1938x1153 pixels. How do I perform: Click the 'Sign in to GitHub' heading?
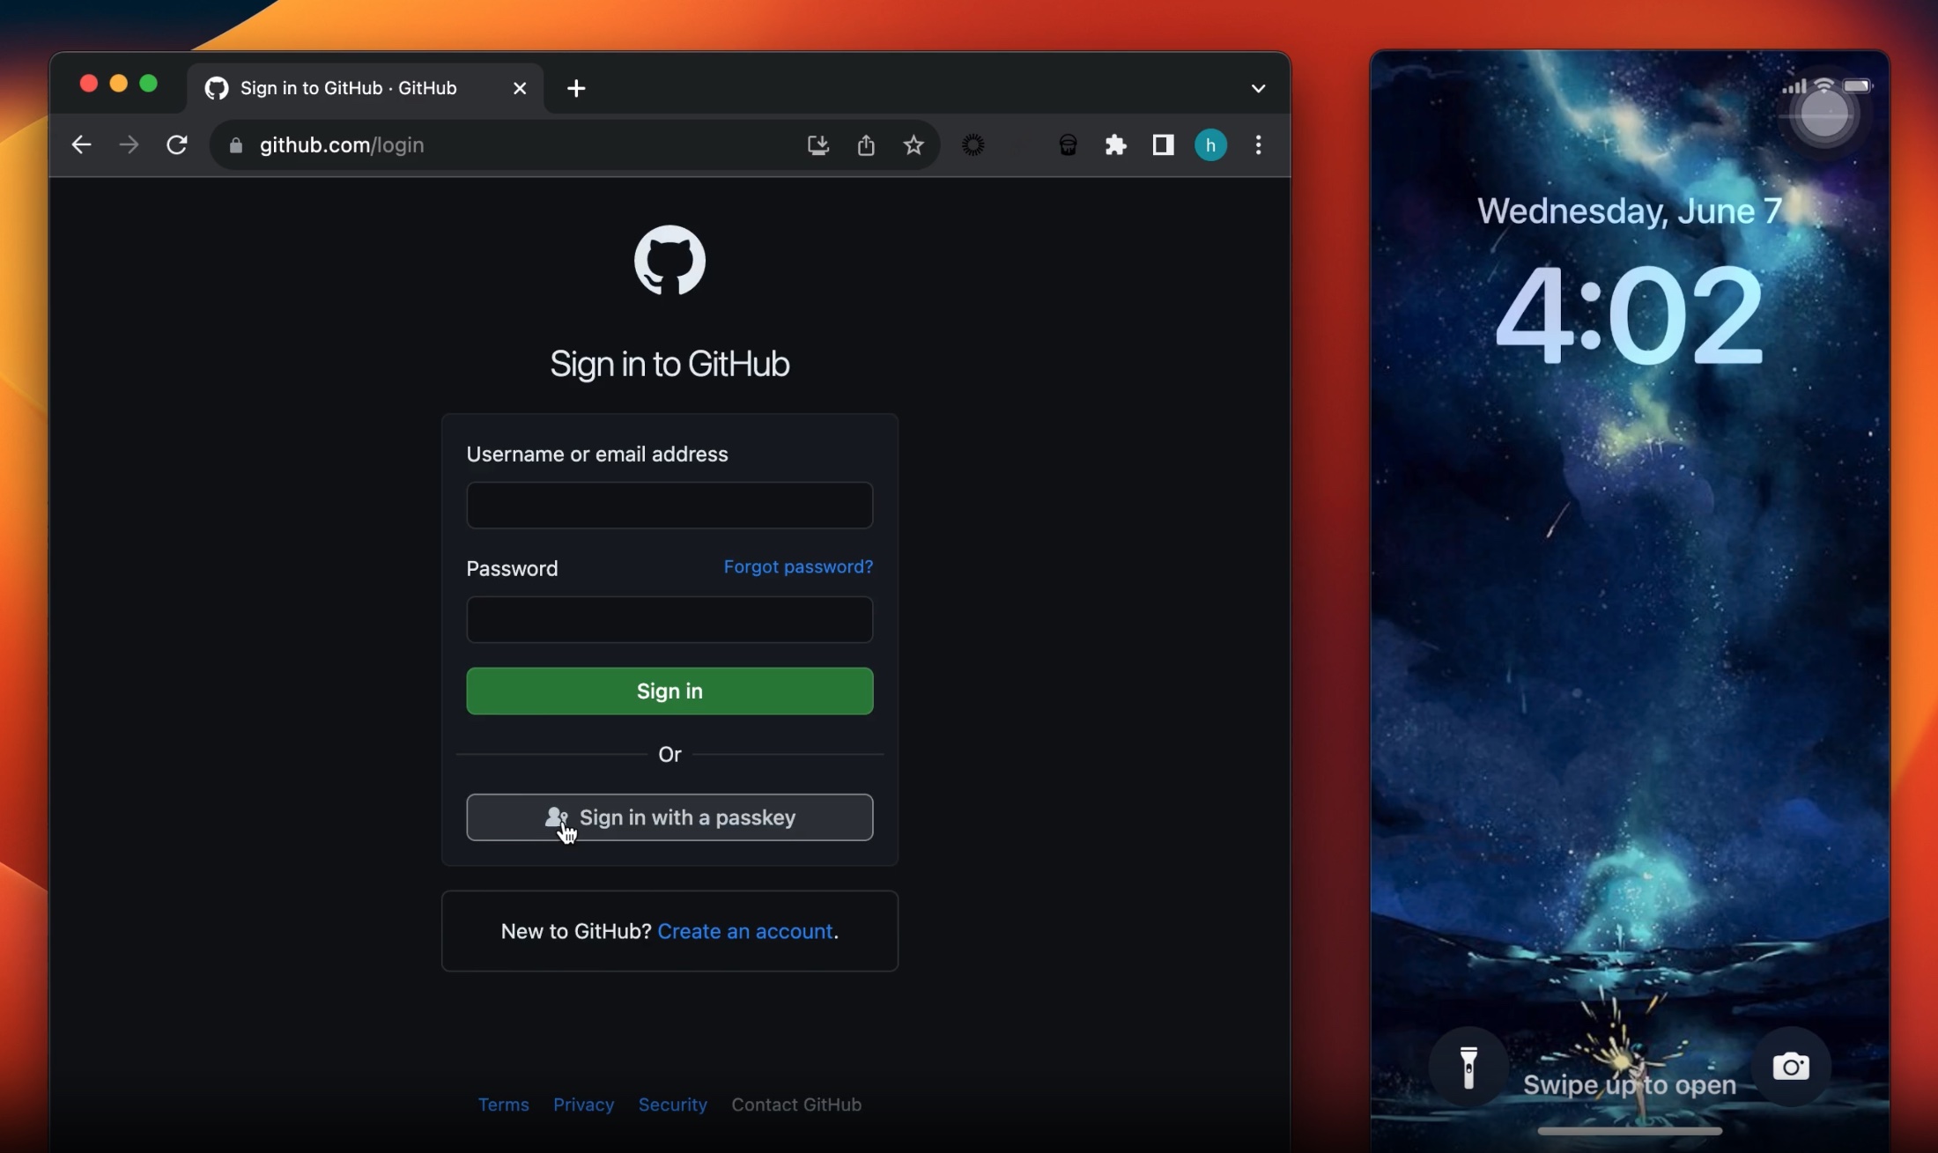point(669,364)
